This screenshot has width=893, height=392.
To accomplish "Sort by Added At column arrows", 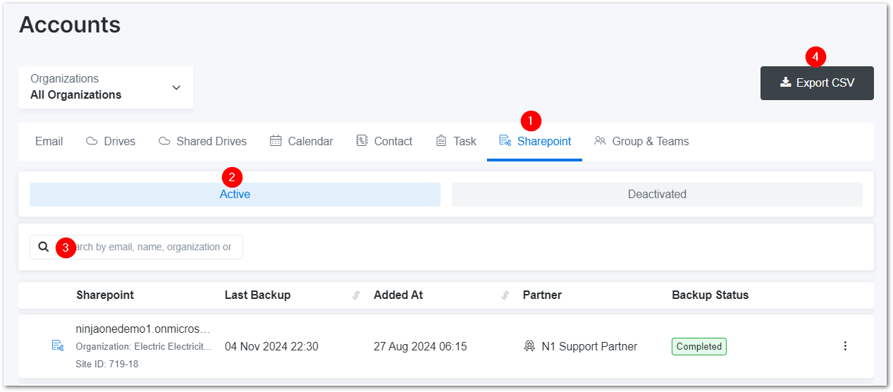I will coord(505,295).
